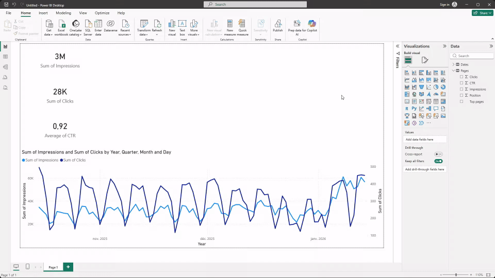
Task: Select the donut chart visual
Action: point(443,88)
